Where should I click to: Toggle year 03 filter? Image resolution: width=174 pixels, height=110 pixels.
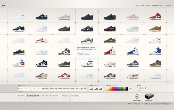pos(74,89)
